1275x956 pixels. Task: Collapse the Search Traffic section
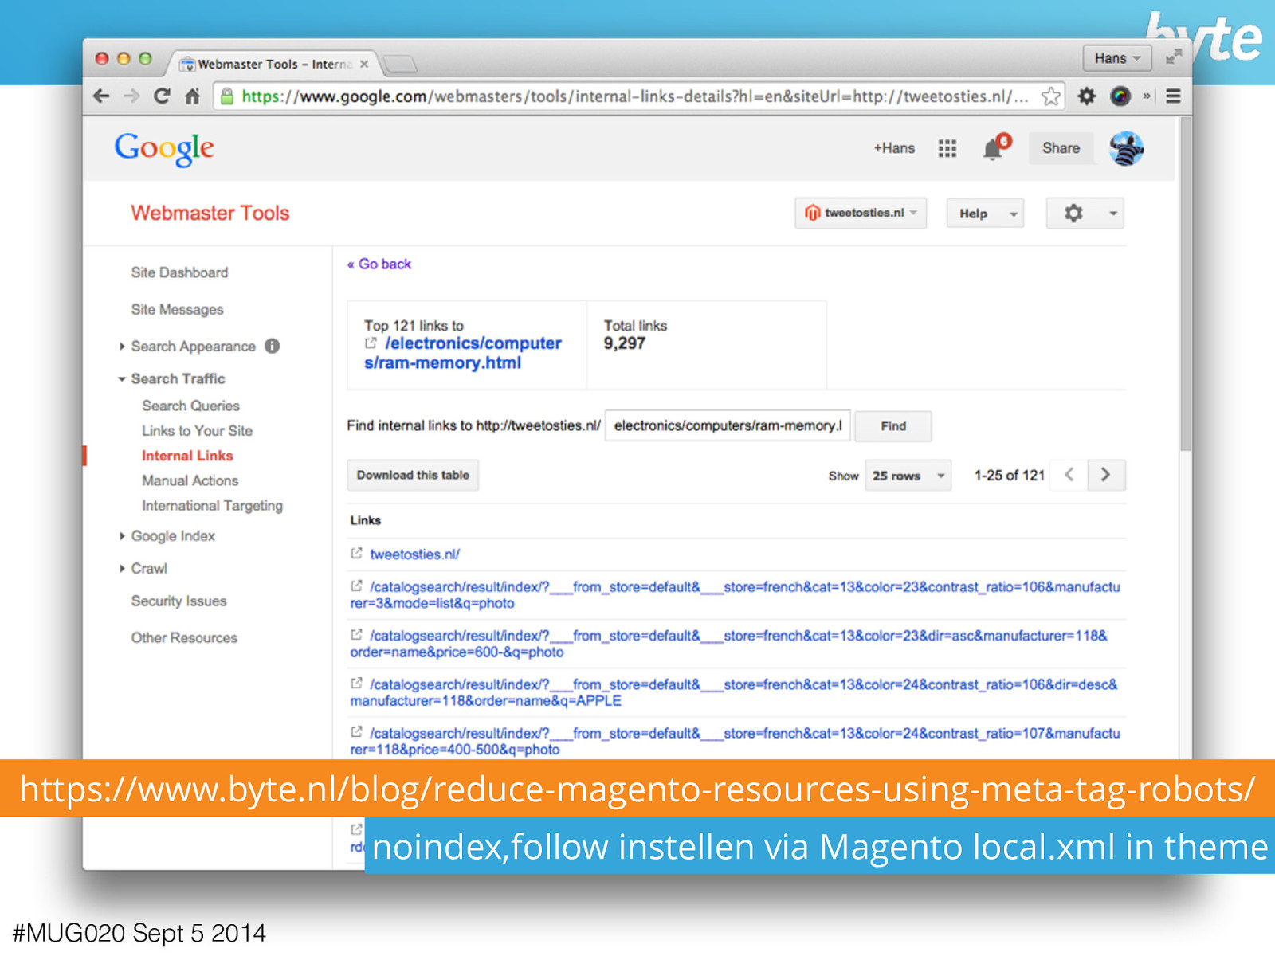[x=122, y=379]
